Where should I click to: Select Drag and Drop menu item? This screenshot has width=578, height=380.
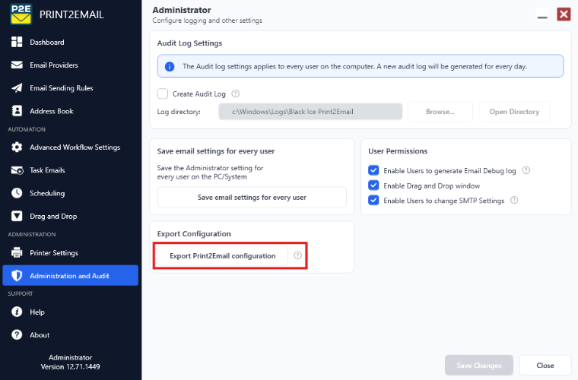pyautogui.click(x=71, y=216)
